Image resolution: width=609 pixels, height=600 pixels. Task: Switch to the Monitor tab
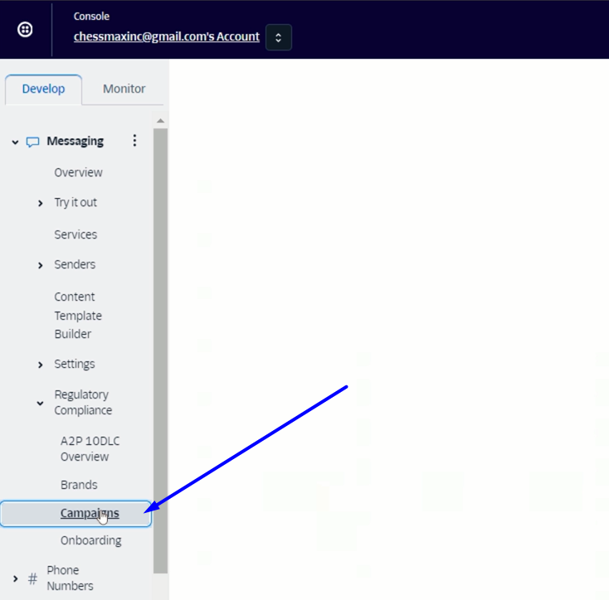(x=124, y=90)
